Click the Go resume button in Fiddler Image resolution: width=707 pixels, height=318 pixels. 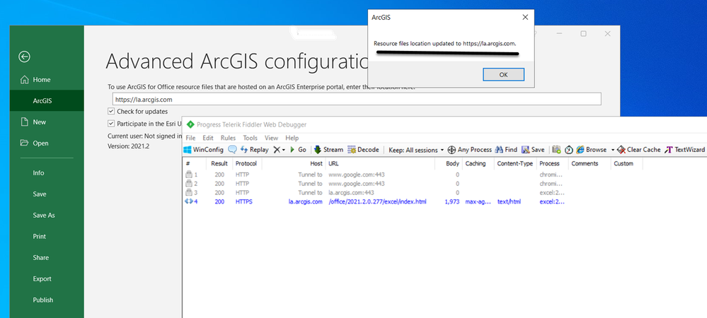coord(297,150)
